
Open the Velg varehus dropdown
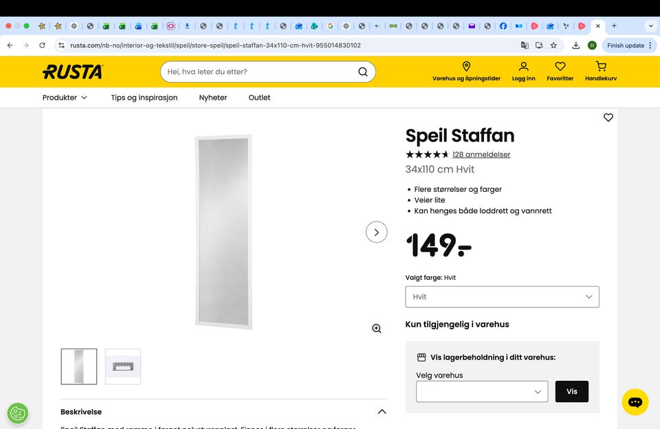coord(482,391)
